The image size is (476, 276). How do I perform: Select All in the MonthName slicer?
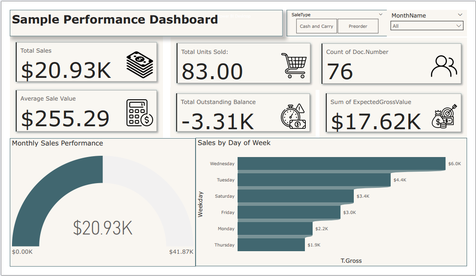tap(427, 25)
